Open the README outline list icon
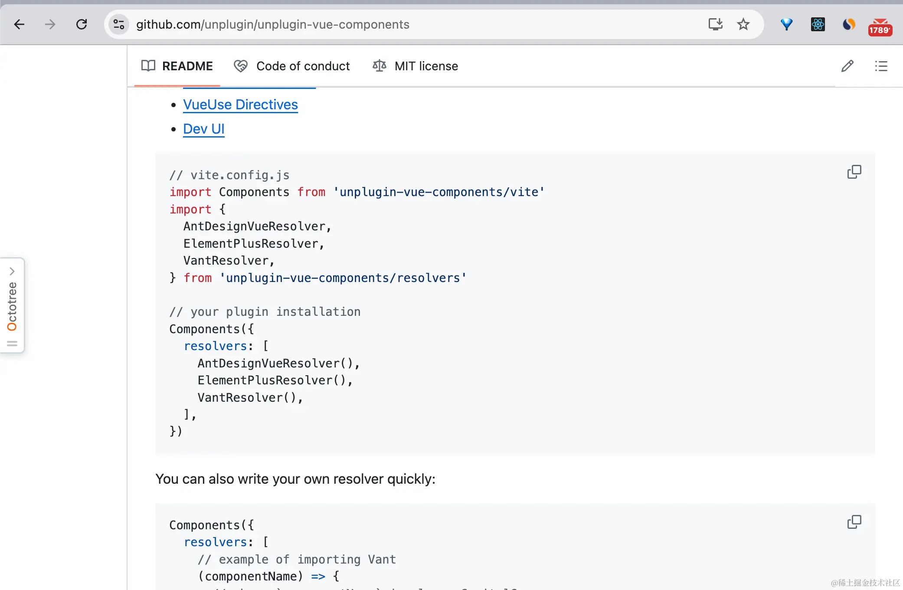The image size is (903, 590). [x=881, y=66]
